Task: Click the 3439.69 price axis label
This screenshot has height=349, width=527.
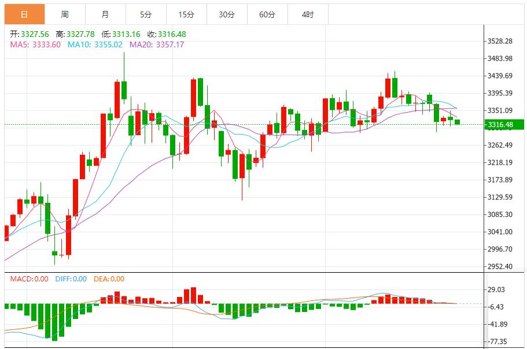Action: [x=500, y=76]
